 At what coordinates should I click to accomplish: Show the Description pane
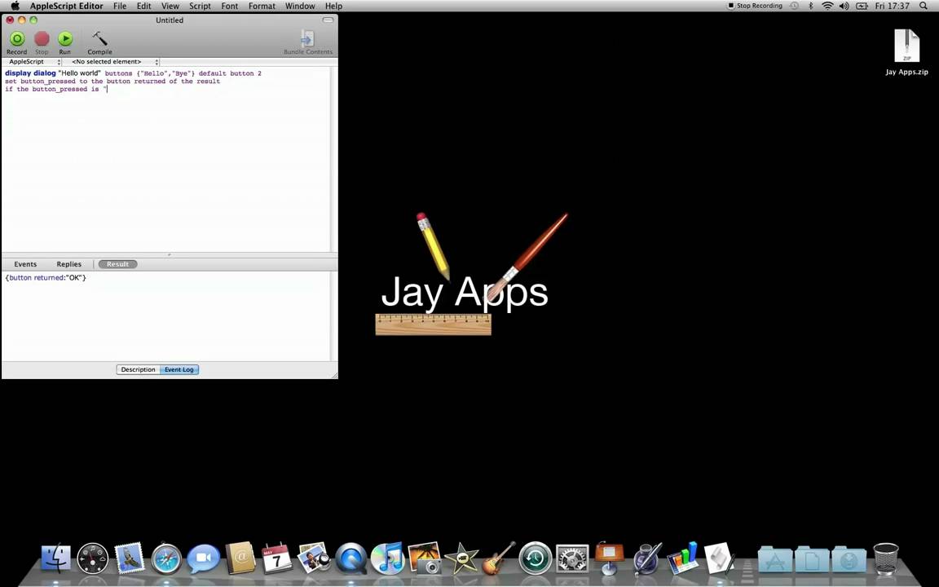click(x=138, y=369)
